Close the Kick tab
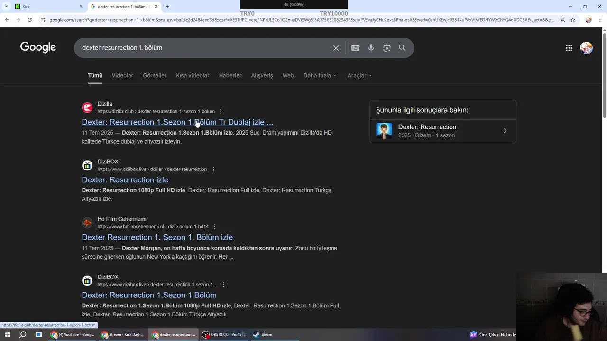 coord(81,6)
